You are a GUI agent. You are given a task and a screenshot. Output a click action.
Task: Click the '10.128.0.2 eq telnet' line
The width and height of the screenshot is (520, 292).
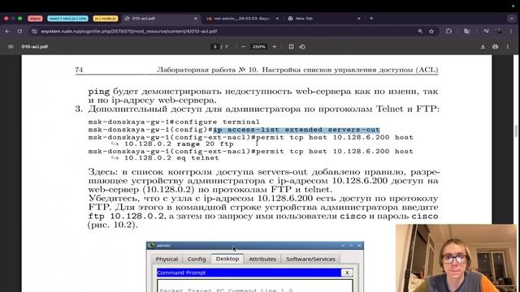[x=171, y=158]
